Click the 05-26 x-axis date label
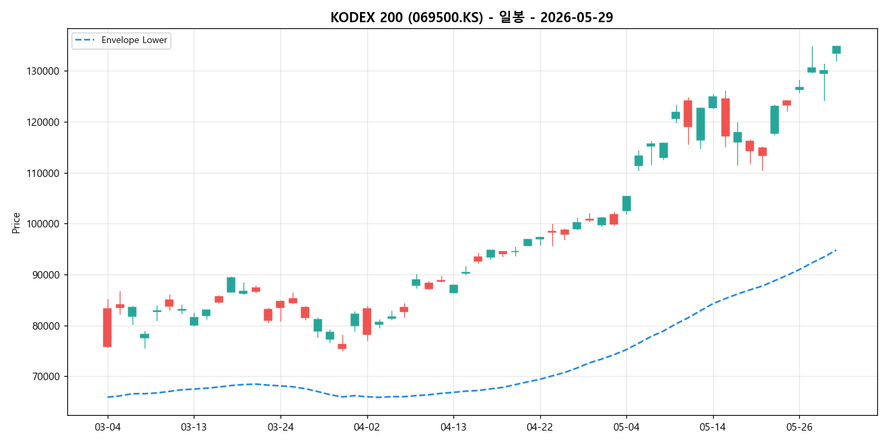 pos(799,427)
